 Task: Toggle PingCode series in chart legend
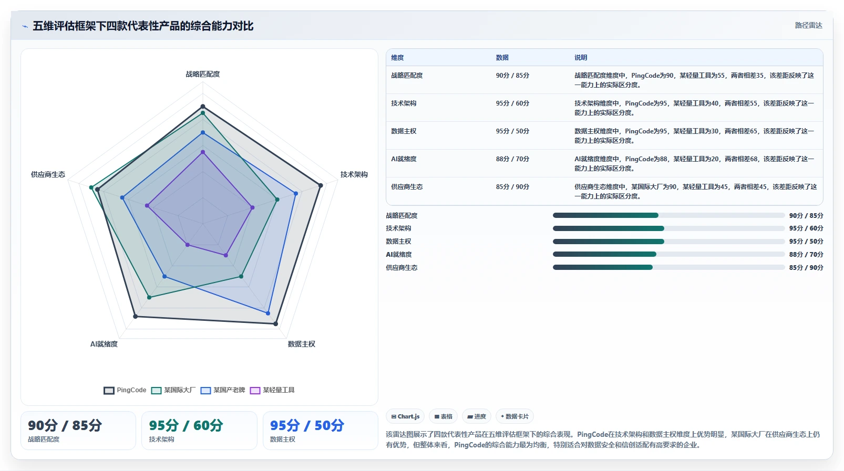coord(125,390)
